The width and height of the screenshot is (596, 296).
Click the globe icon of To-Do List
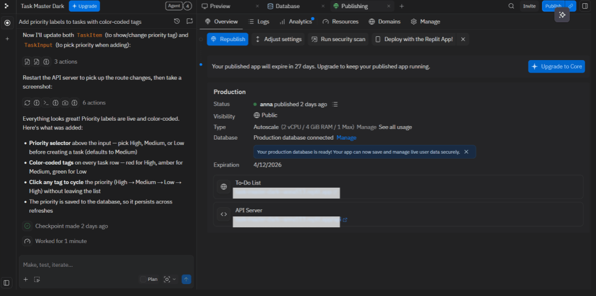coord(224,187)
